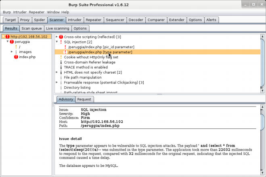266x177 pixels.
Task: Select the root folder '/' in site tree
Action: (x=20, y=47)
